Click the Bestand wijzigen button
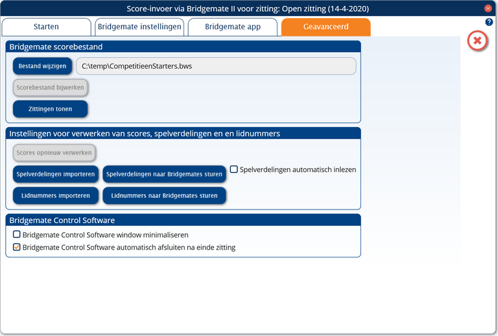This screenshot has height=336, width=498. coord(42,66)
